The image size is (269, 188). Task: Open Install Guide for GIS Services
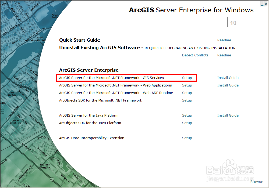228,78
